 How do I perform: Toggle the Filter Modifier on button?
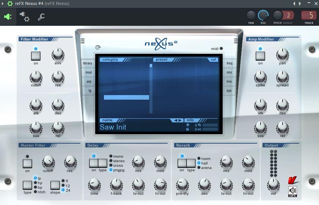tap(36, 56)
